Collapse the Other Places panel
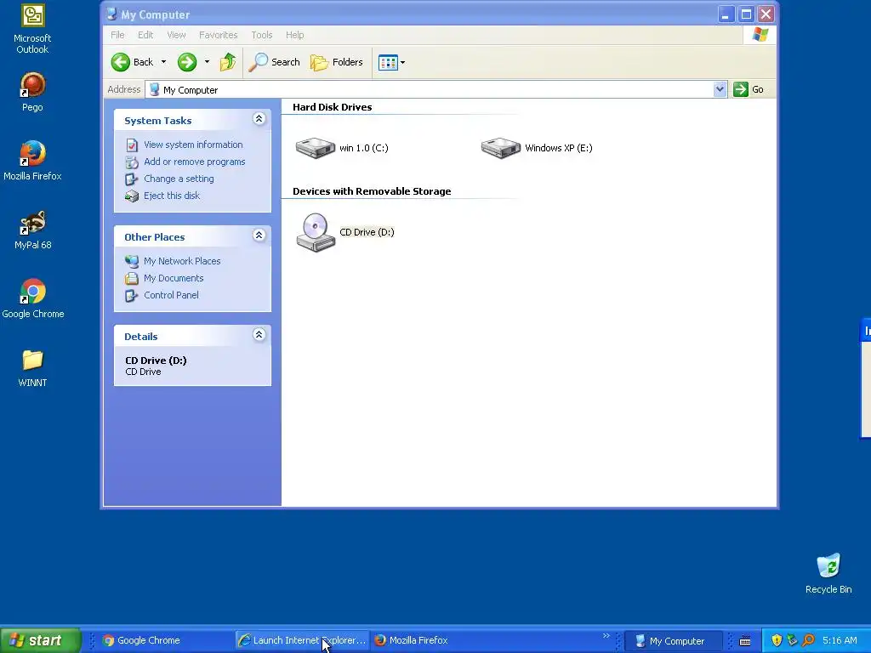 pos(259,236)
